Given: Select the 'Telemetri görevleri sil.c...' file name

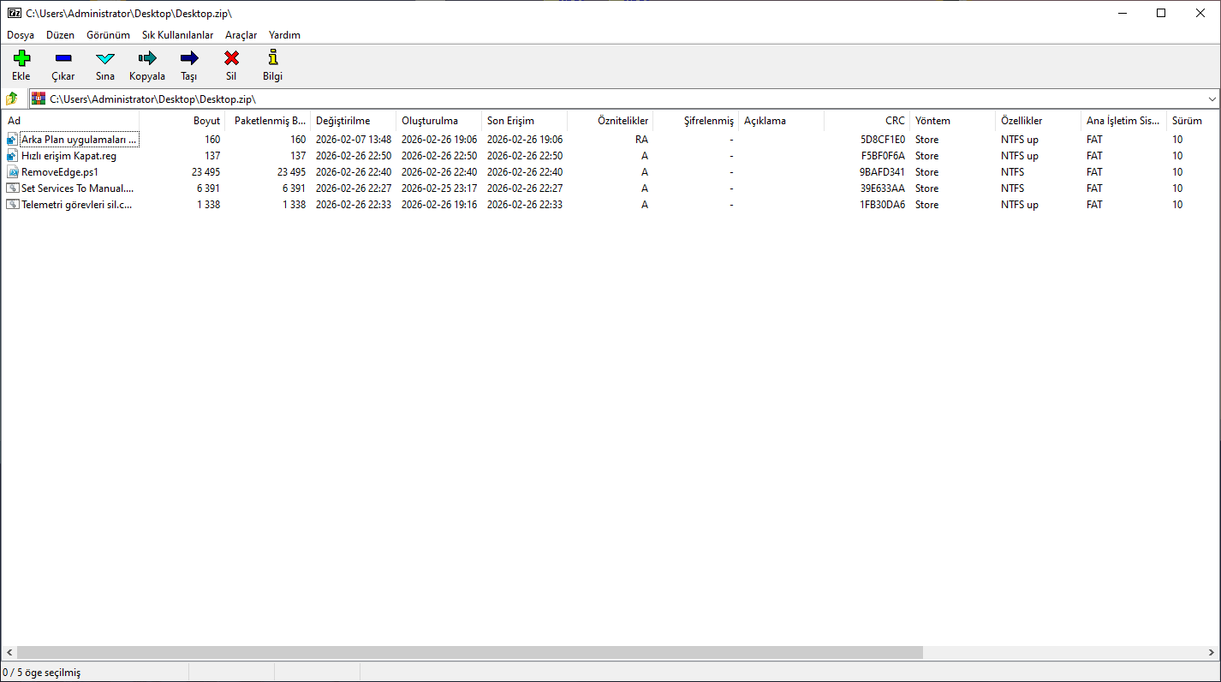Looking at the screenshot, I should [77, 205].
